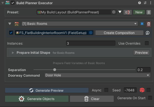Click the rename preset icon button

click(127, 12)
